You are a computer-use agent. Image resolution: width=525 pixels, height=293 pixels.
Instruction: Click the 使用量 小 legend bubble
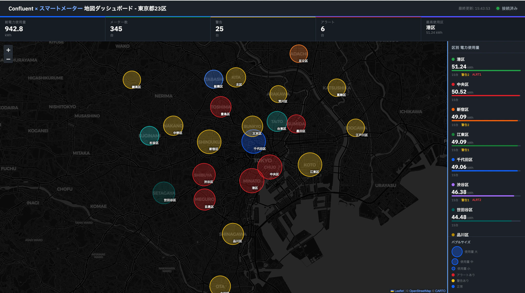click(453, 268)
